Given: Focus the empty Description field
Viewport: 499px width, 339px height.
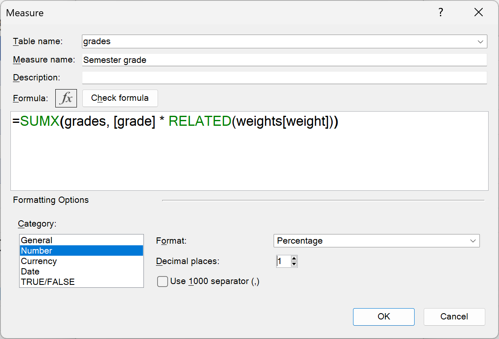Looking at the screenshot, I should click(x=284, y=78).
